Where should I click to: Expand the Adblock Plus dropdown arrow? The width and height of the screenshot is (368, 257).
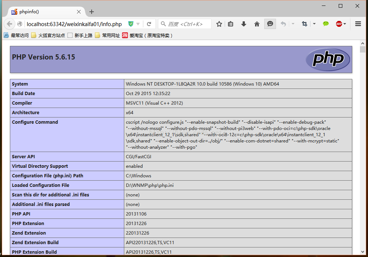pos(345,24)
